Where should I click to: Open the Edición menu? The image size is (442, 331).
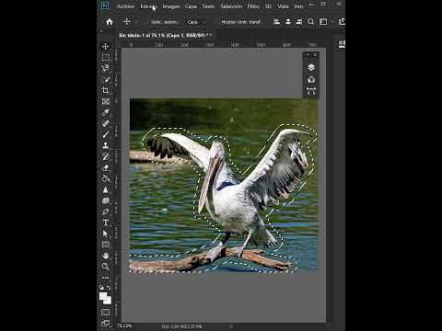click(148, 6)
